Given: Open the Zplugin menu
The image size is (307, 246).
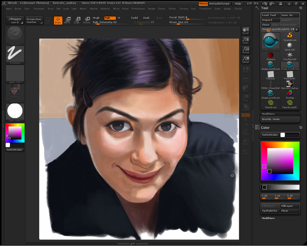Looking at the screenshot, I should [x=227, y=9].
